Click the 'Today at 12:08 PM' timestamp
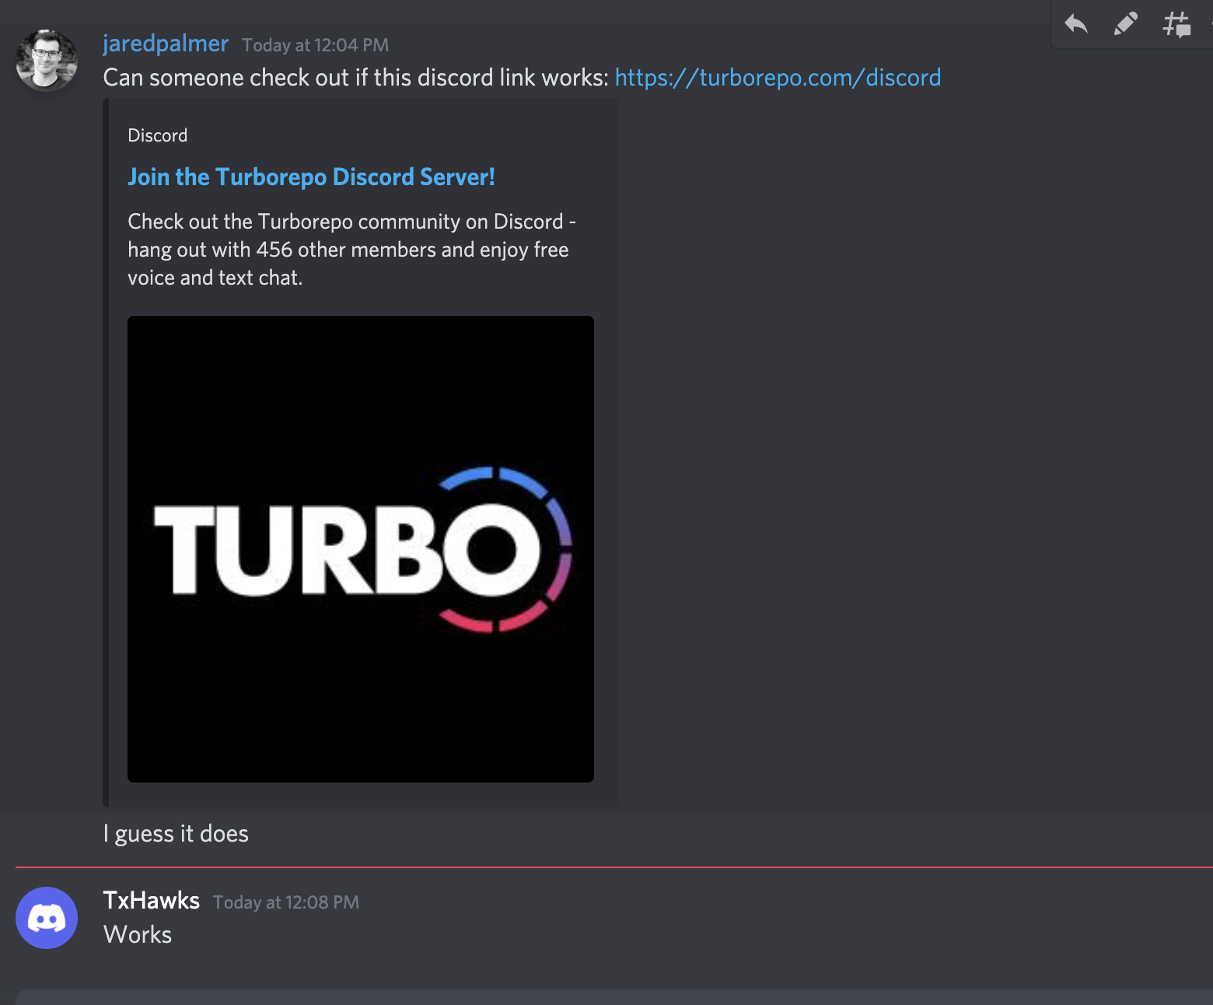1213x1005 pixels. [x=285, y=902]
